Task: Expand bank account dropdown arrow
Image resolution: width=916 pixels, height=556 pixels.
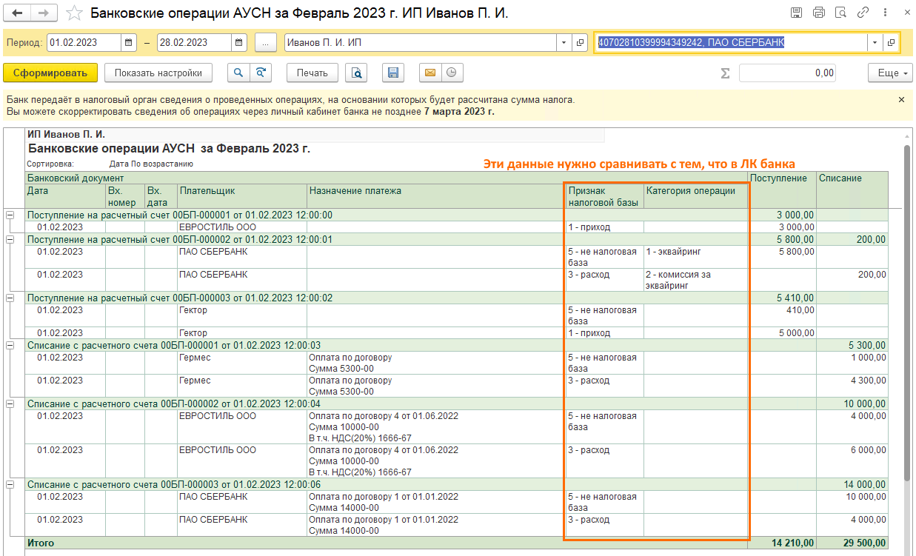Action: [875, 43]
